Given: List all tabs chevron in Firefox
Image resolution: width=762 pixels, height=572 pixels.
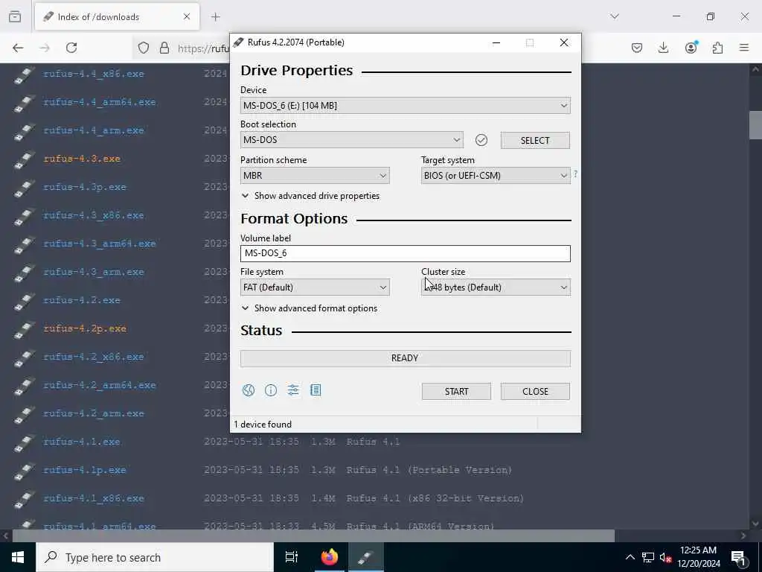Looking at the screenshot, I should (x=615, y=16).
